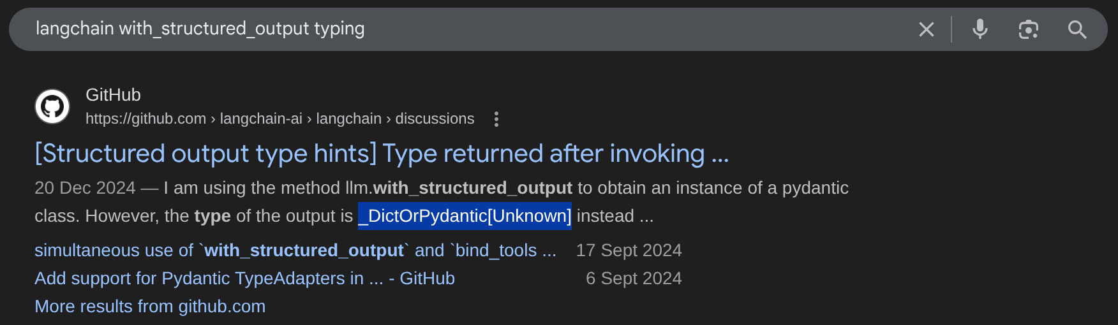The width and height of the screenshot is (1118, 325).
Task: Open the three-dot menu for the GitHub result
Action: 496,119
